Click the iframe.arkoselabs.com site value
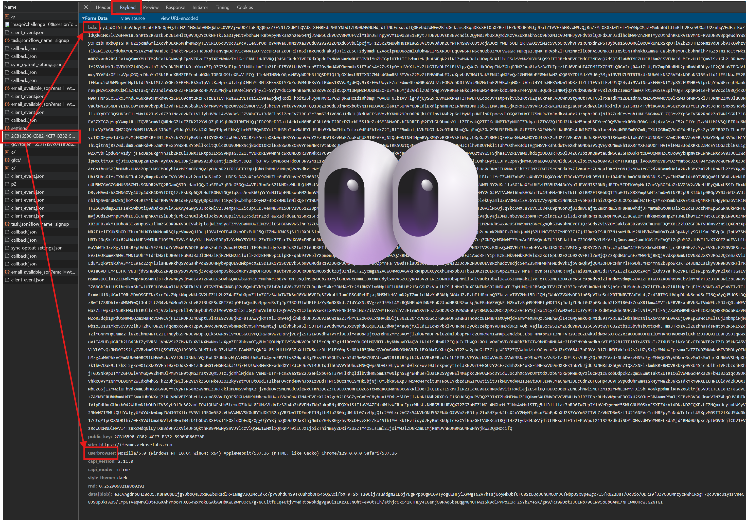Image resolution: width=746 pixels, height=520 pixels. (135, 445)
